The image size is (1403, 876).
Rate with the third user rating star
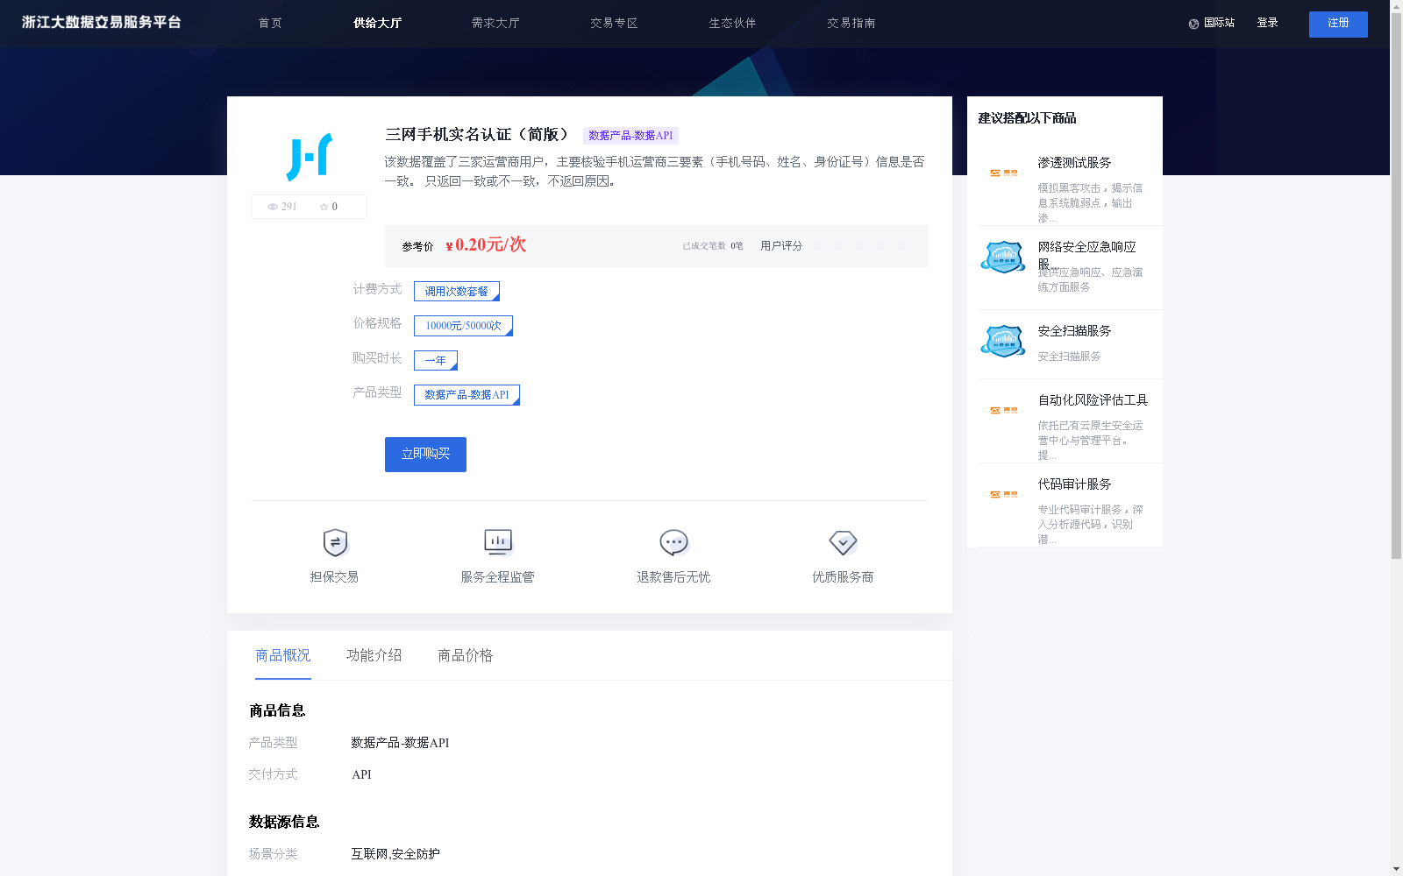859,245
